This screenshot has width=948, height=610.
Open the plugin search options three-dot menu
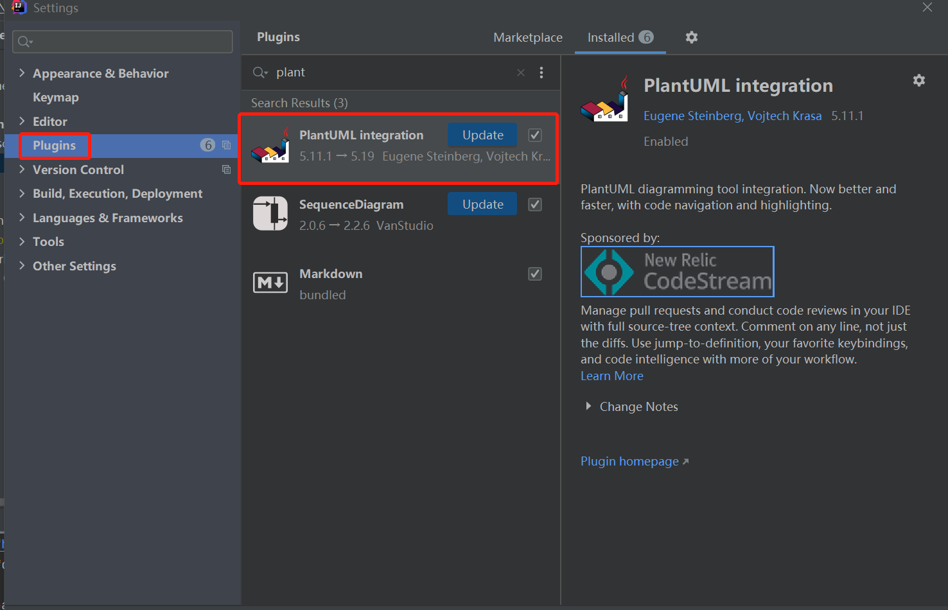point(541,73)
